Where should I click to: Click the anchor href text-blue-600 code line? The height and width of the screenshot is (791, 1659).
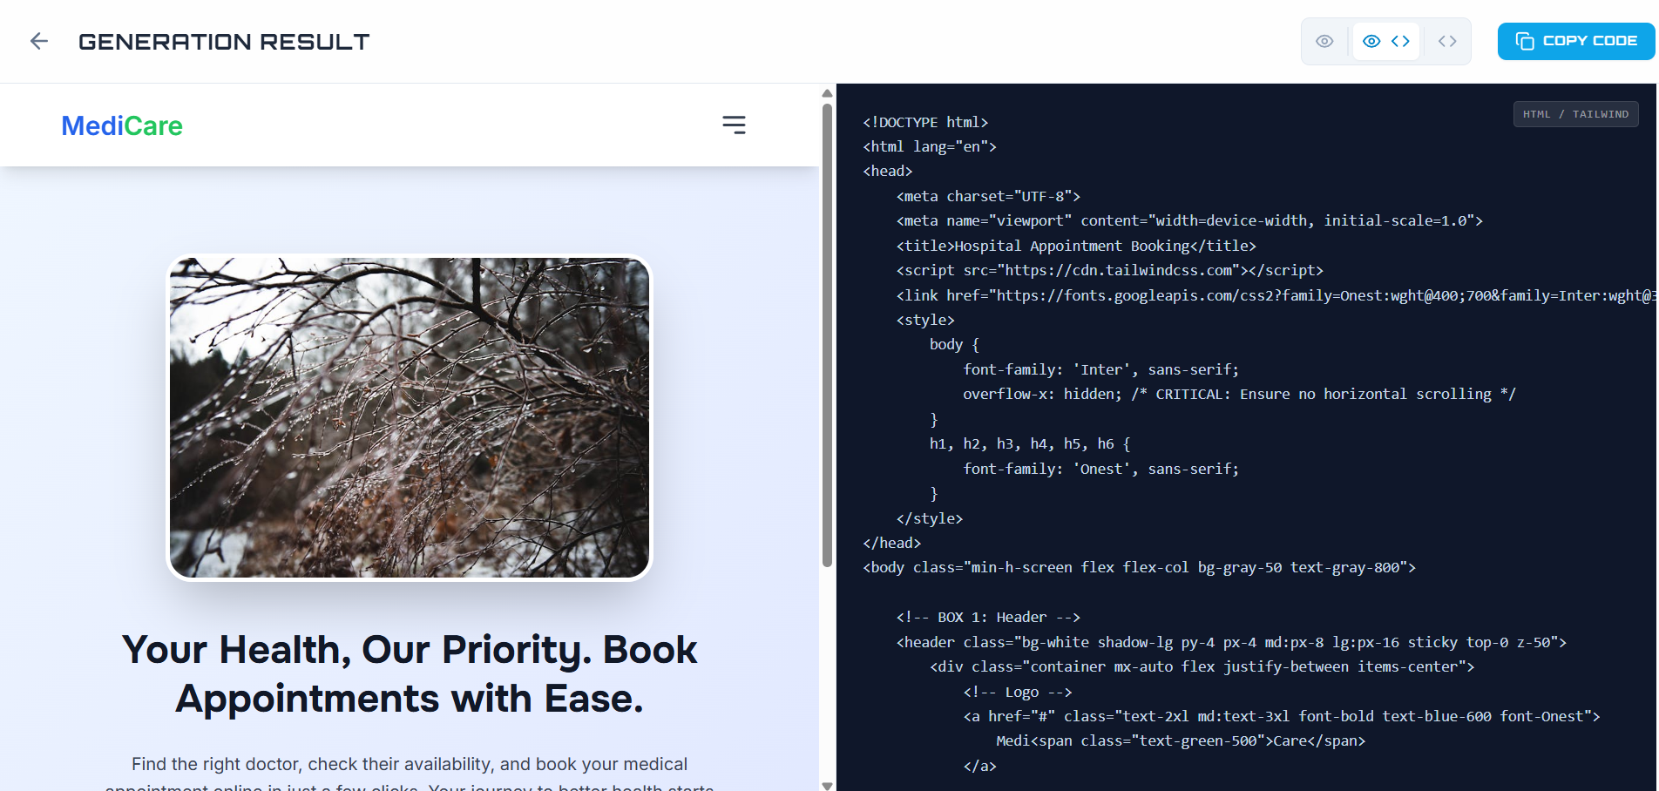[1282, 716]
